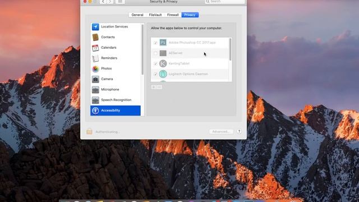Uncheck the KantingTablet checkbox
The height and width of the screenshot is (202, 359).
point(155,63)
